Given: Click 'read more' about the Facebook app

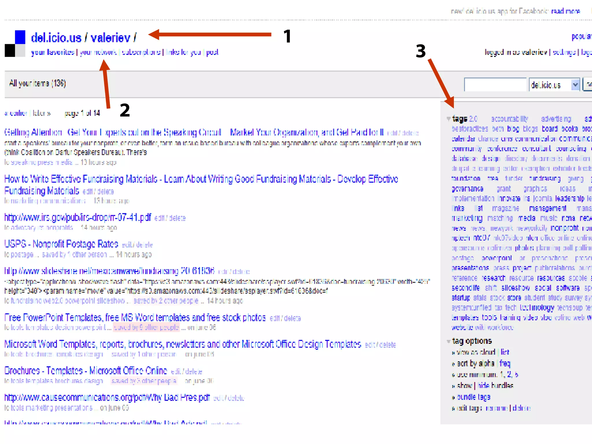Looking at the screenshot, I should (x=565, y=11).
